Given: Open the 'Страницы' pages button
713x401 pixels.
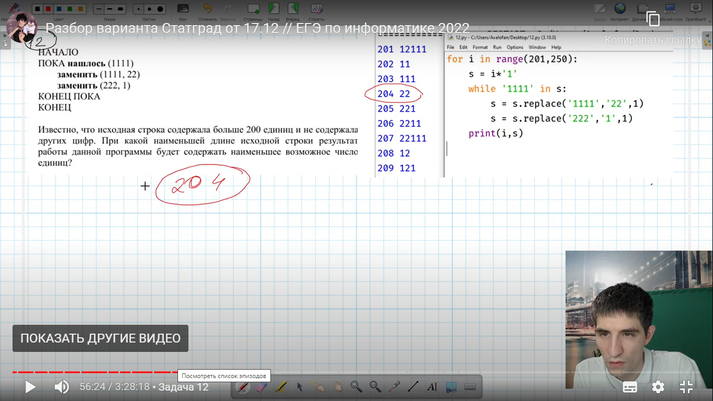Looking at the screenshot, I should click(x=253, y=9).
